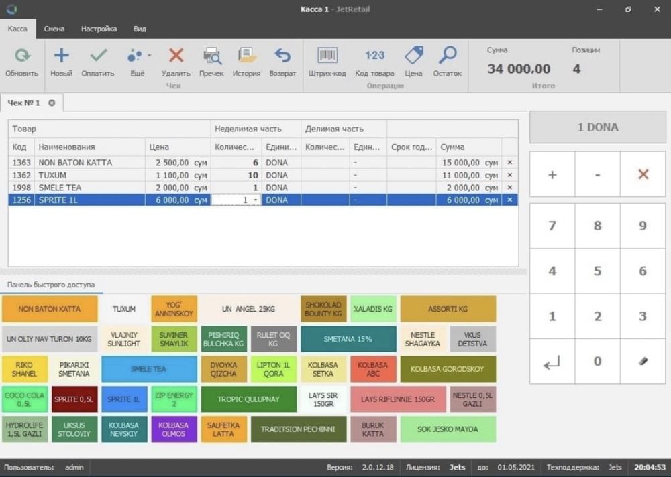Add SOK JESKO MAYDA quick item
This screenshot has width=671, height=477.
point(448,429)
